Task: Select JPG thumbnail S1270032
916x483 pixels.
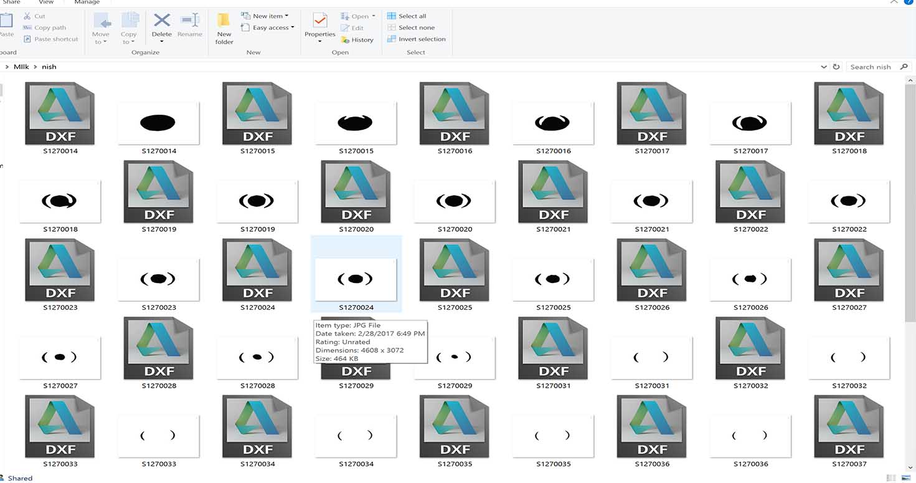Action: [x=849, y=358]
